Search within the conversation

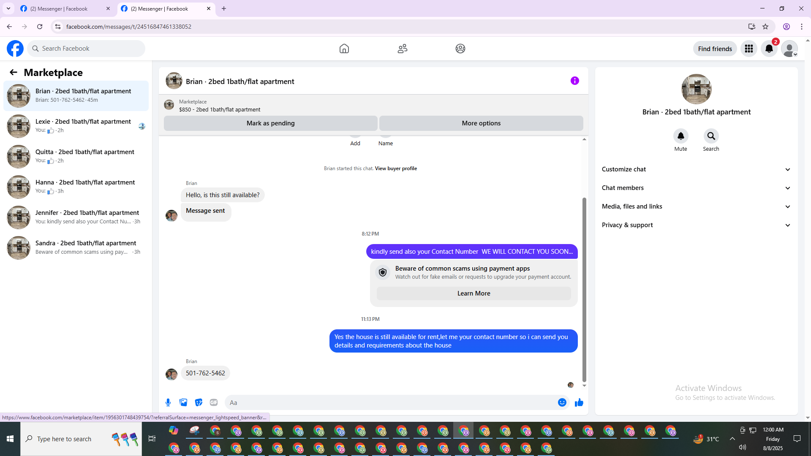(711, 136)
